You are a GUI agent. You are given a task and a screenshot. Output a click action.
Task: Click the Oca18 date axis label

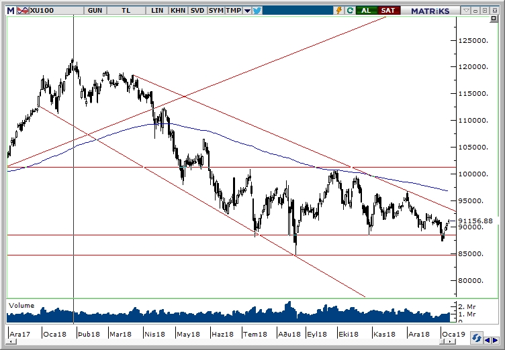[54, 334]
